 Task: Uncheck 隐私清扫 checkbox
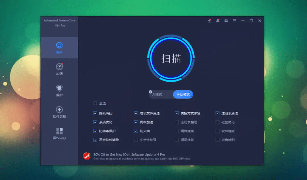click(x=95, y=113)
